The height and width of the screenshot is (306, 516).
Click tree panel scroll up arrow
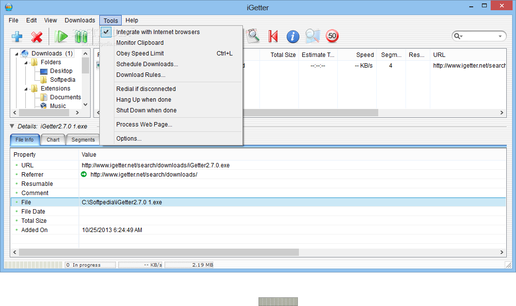click(x=86, y=54)
